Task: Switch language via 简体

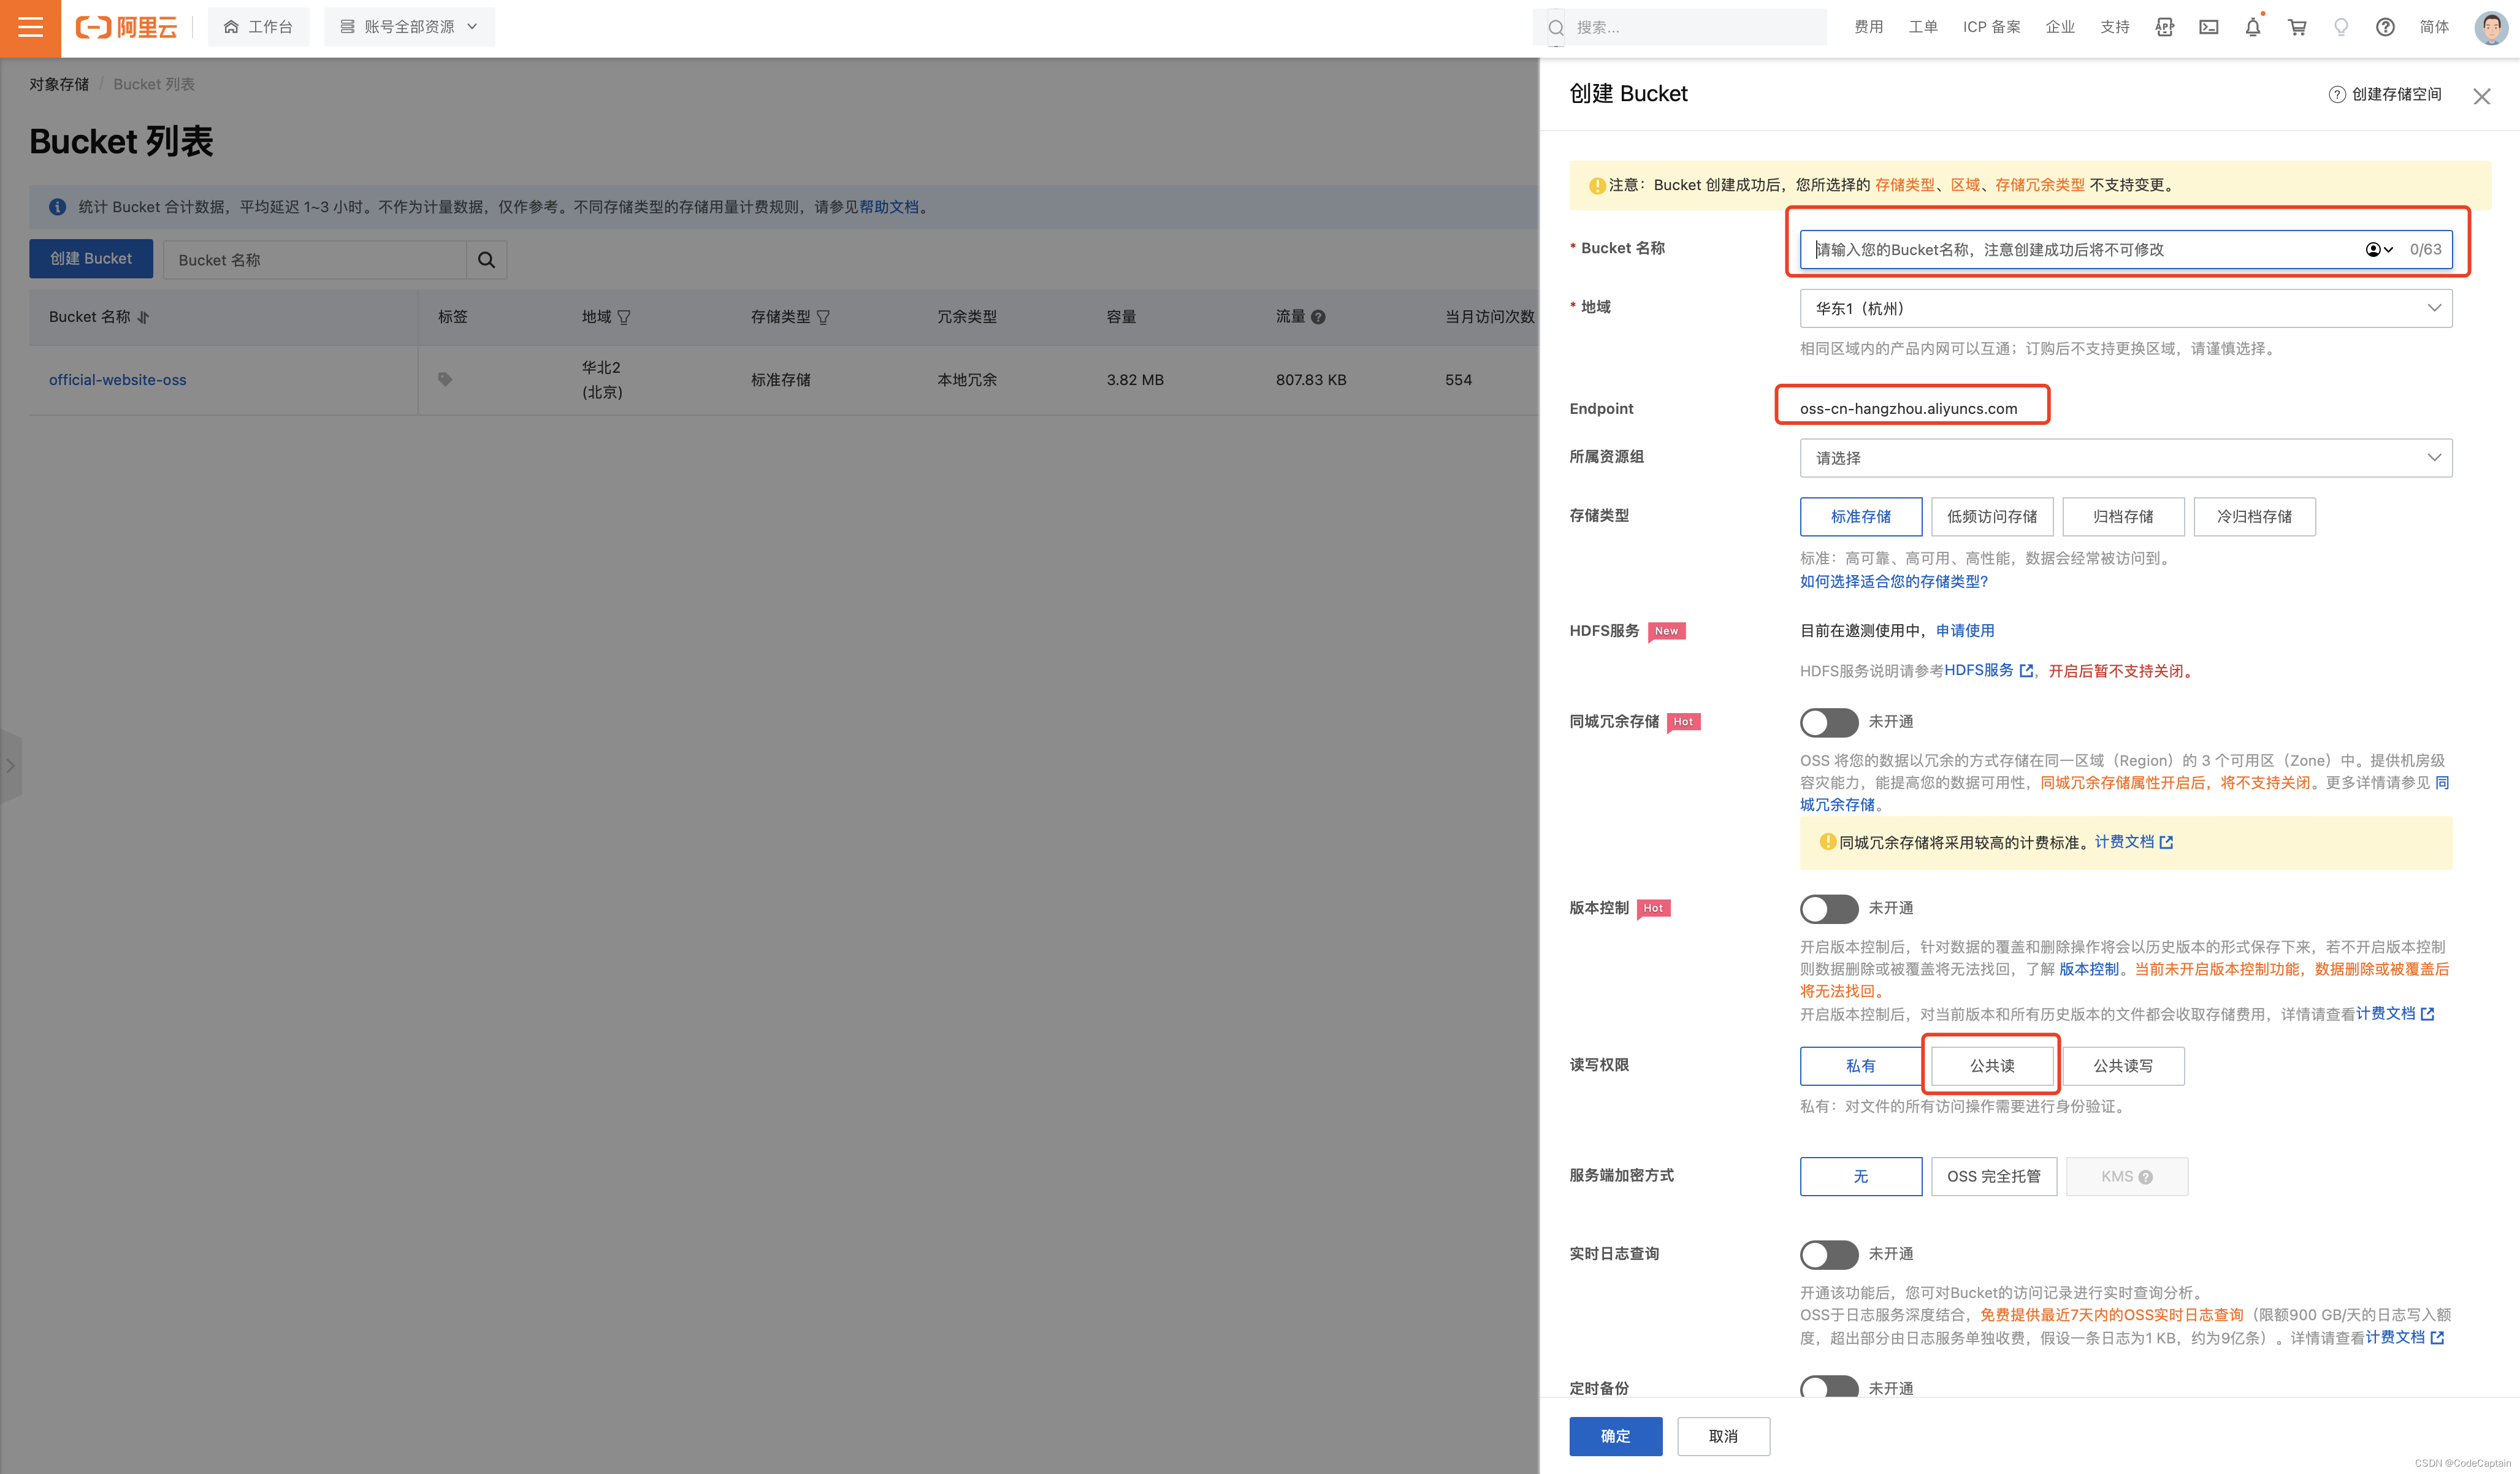Action: click(2433, 27)
